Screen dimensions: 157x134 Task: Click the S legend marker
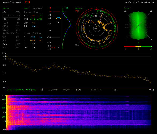tap(54, 48)
